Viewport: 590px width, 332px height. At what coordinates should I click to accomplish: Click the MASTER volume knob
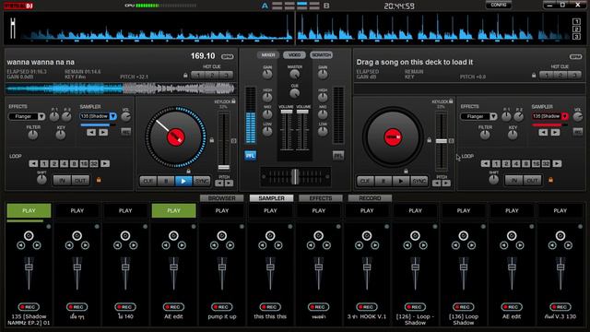tap(295, 75)
